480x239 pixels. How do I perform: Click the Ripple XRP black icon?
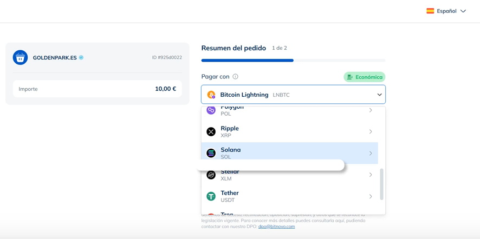[211, 132]
